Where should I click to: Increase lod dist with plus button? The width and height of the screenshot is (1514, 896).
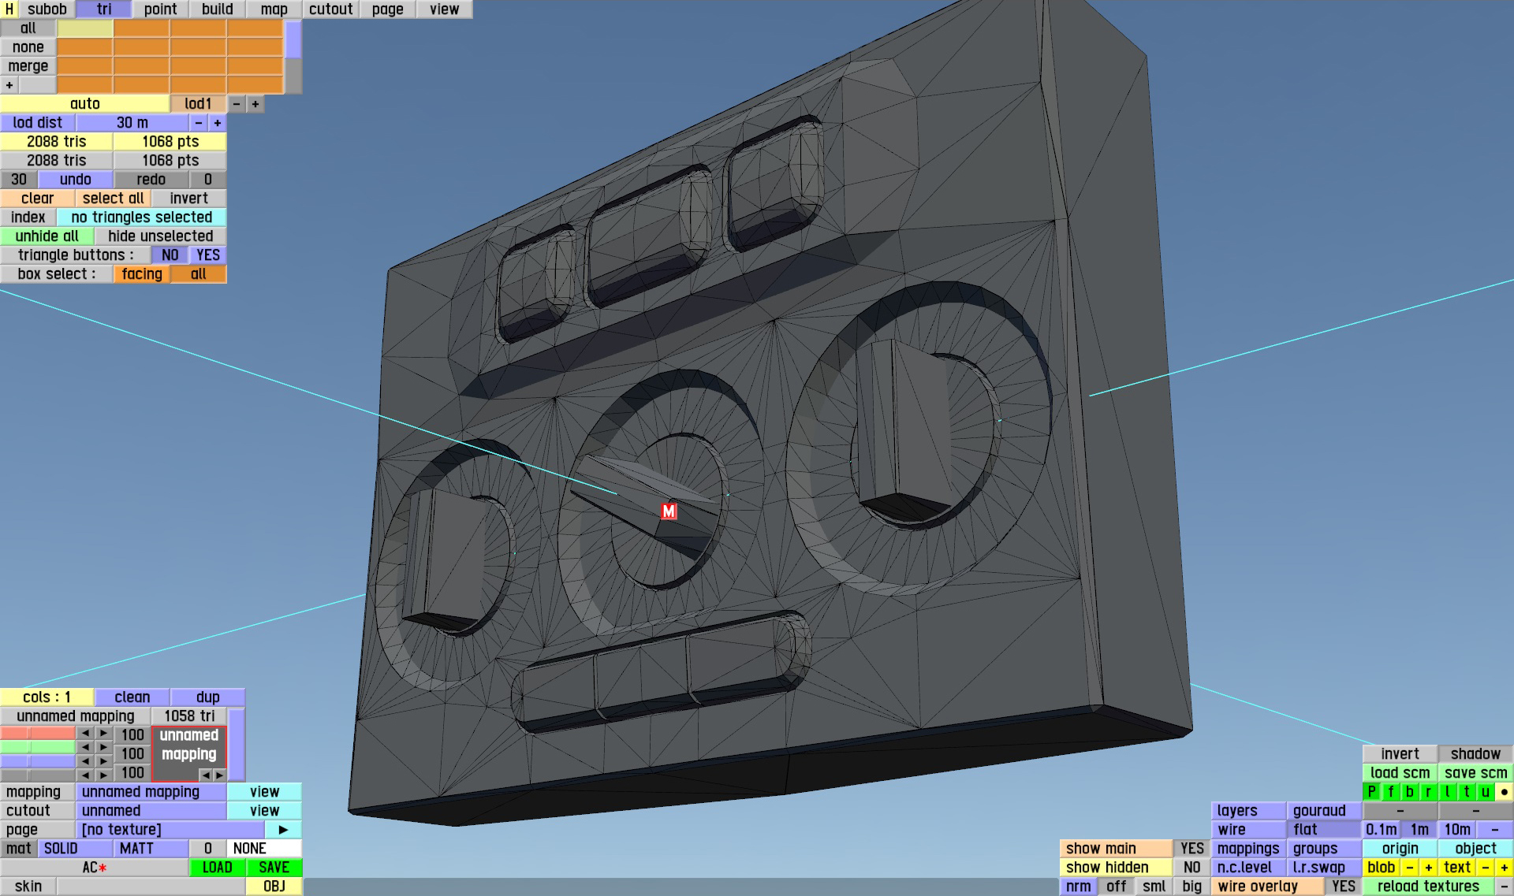pyautogui.click(x=218, y=123)
